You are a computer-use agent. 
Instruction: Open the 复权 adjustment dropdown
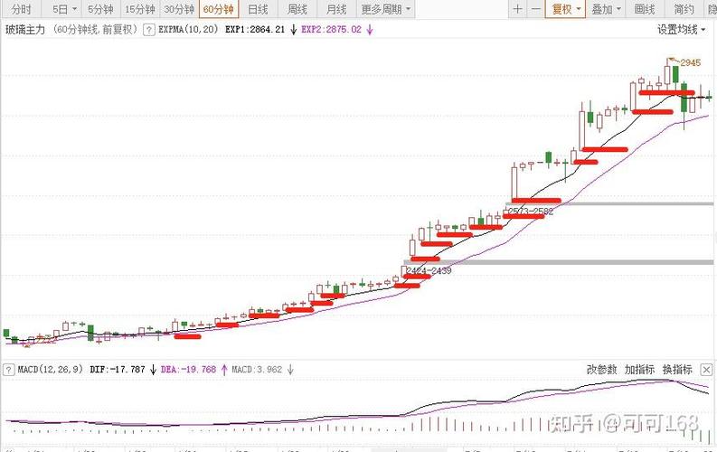[x=566, y=9]
